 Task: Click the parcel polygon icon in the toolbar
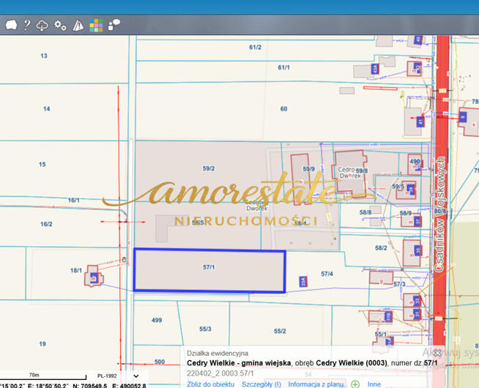click(11, 26)
